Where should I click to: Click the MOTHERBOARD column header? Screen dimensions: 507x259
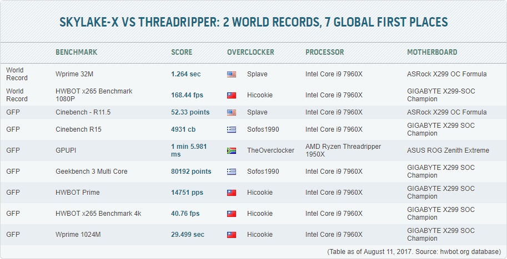pos(432,52)
